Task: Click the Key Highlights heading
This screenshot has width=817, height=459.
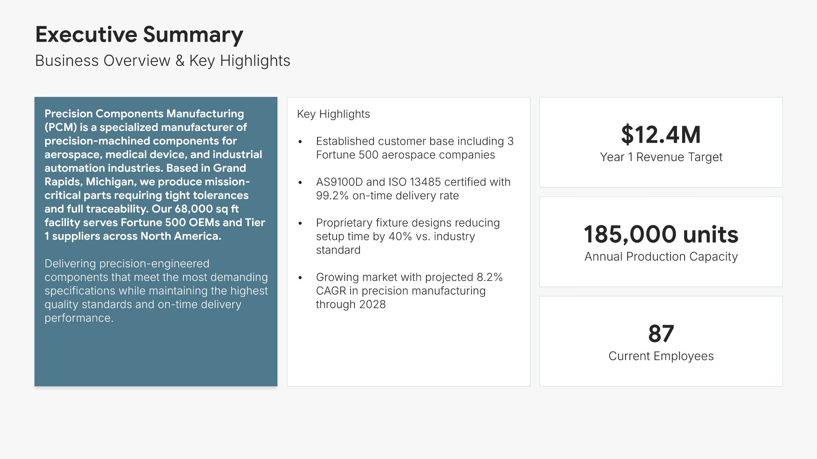Action: click(x=333, y=114)
